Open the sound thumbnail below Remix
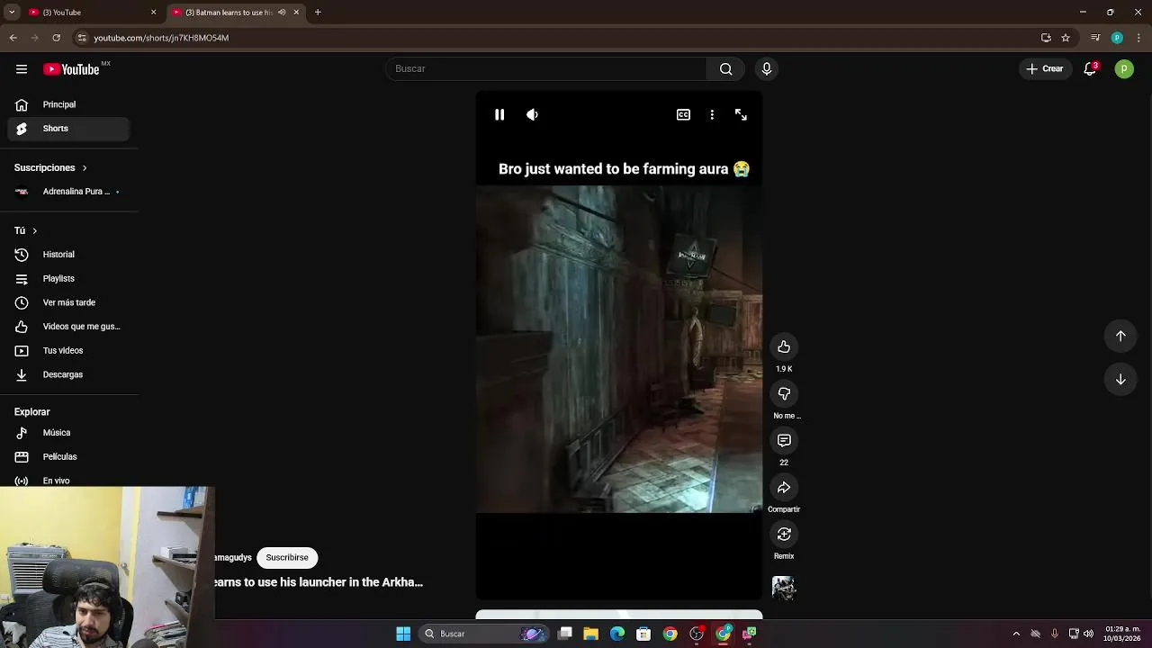1152x648 pixels. pyautogui.click(x=784, y=588)
